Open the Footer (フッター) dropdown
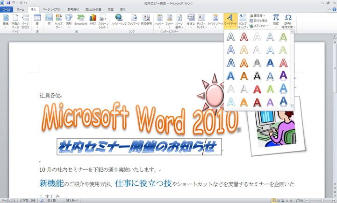The width and height of the screenshot is (337, 203). (x=169, y=21)
